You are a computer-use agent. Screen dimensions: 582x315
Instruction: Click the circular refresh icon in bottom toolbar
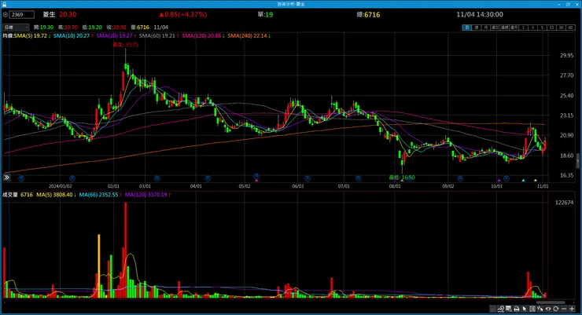(555, 309)
